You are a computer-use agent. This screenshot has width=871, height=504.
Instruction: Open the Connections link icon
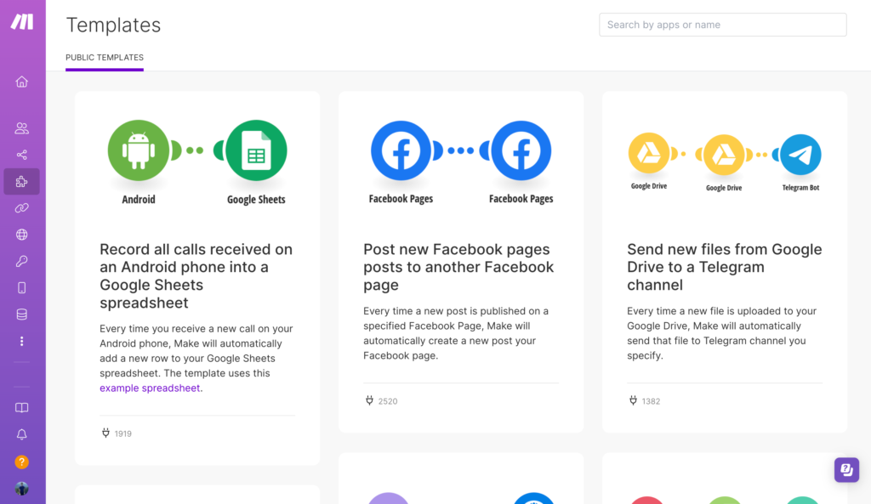click(x=21, y=208)
